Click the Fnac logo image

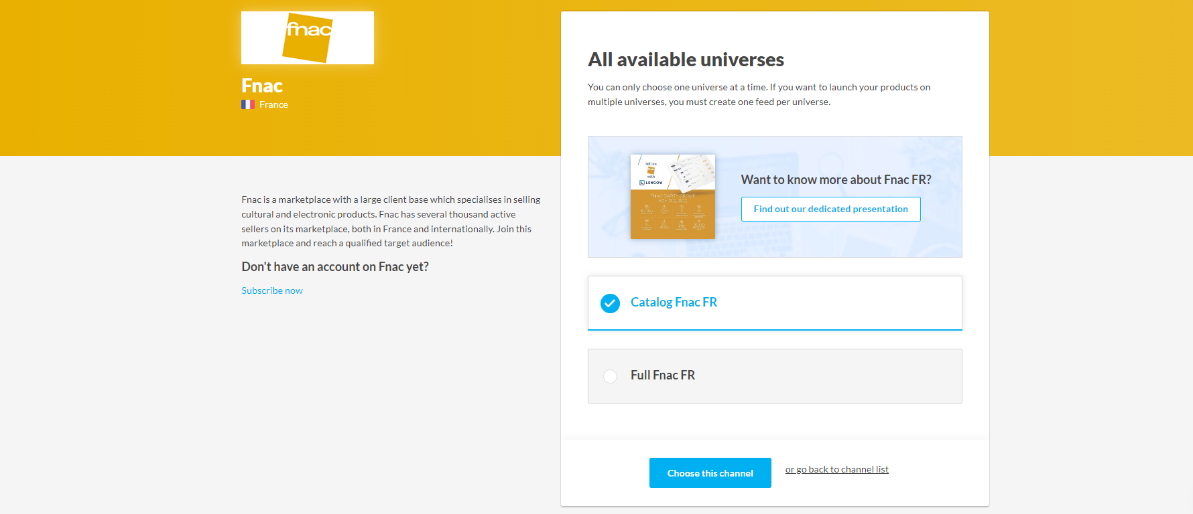point(308,37)
